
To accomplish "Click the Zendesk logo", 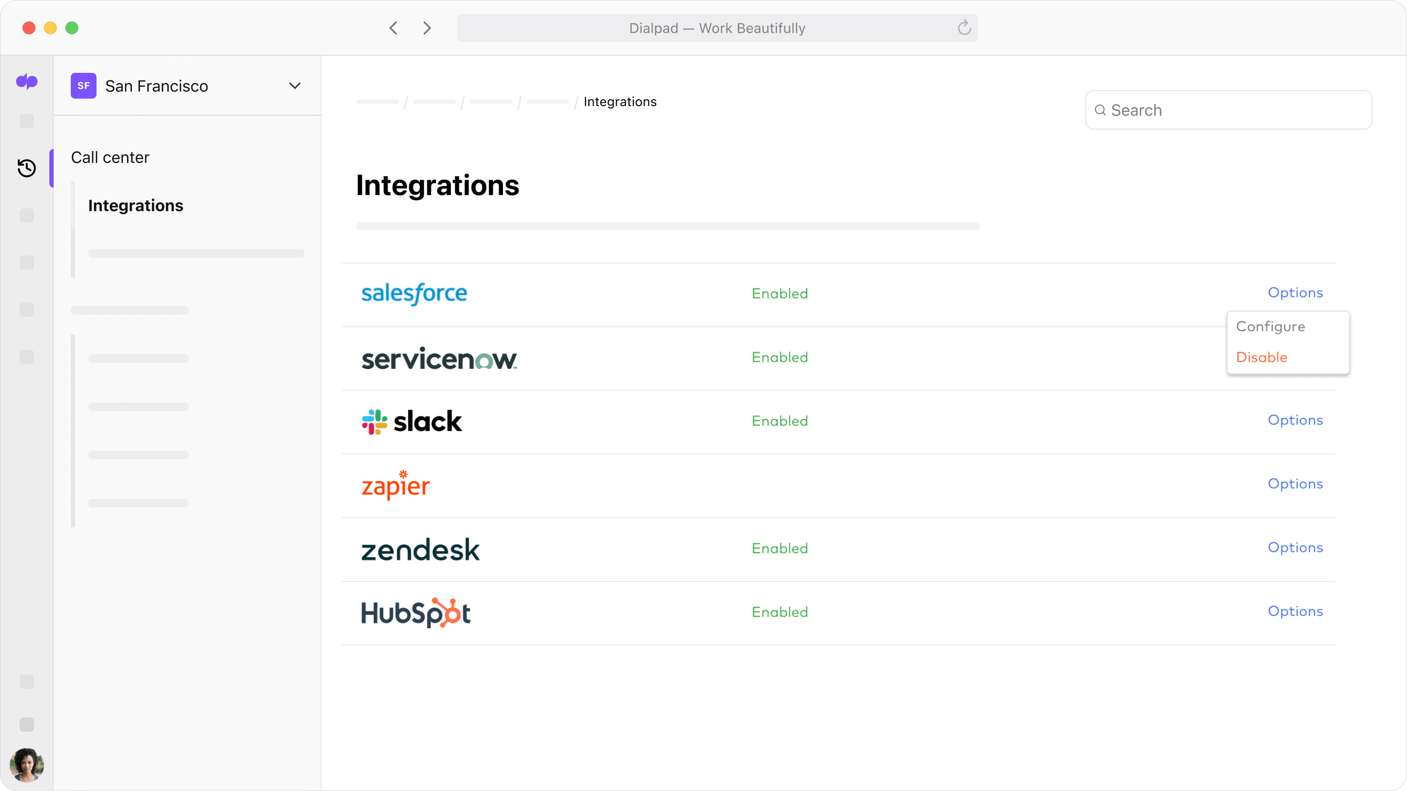I will [x=420, y=549].
